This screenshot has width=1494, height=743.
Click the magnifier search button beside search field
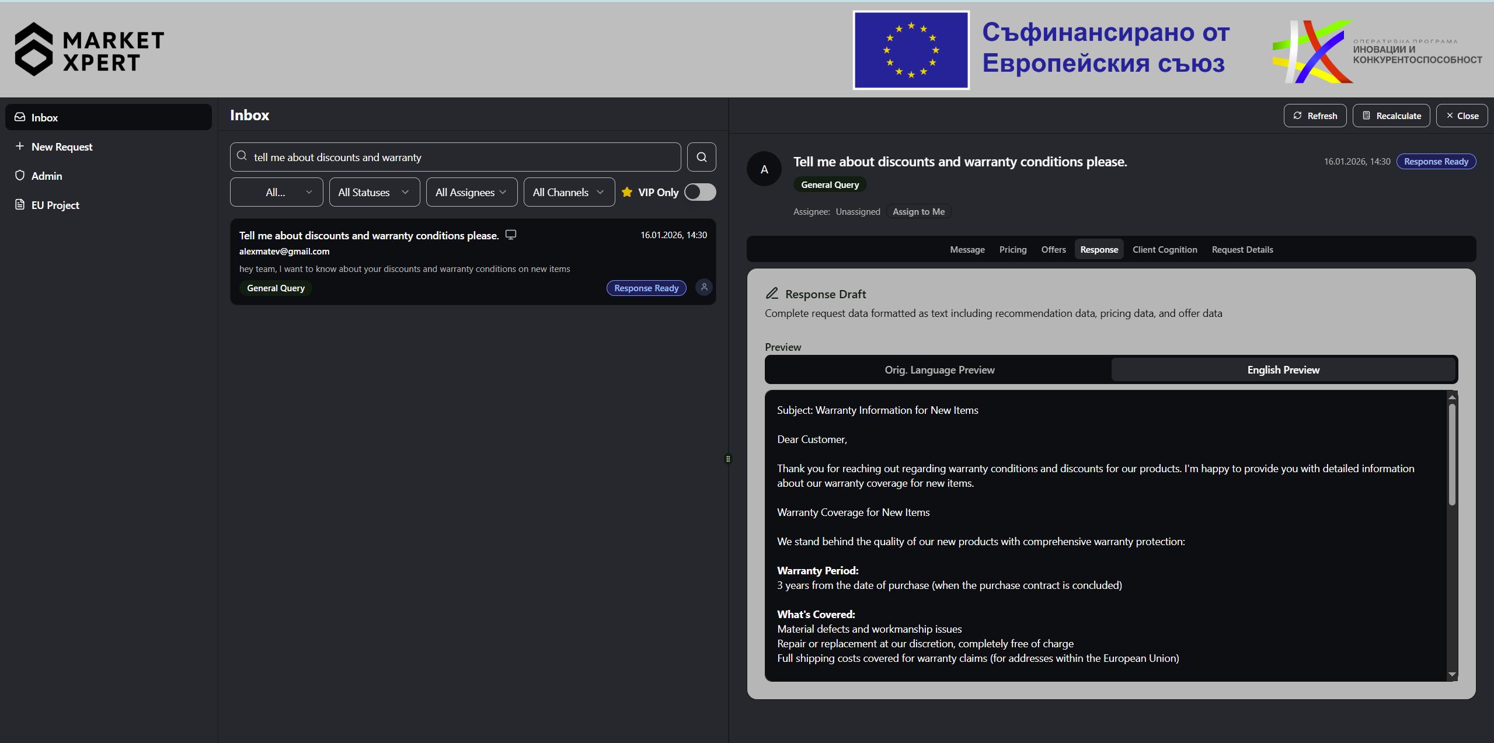pyautogui.click(x=701, y=157)
